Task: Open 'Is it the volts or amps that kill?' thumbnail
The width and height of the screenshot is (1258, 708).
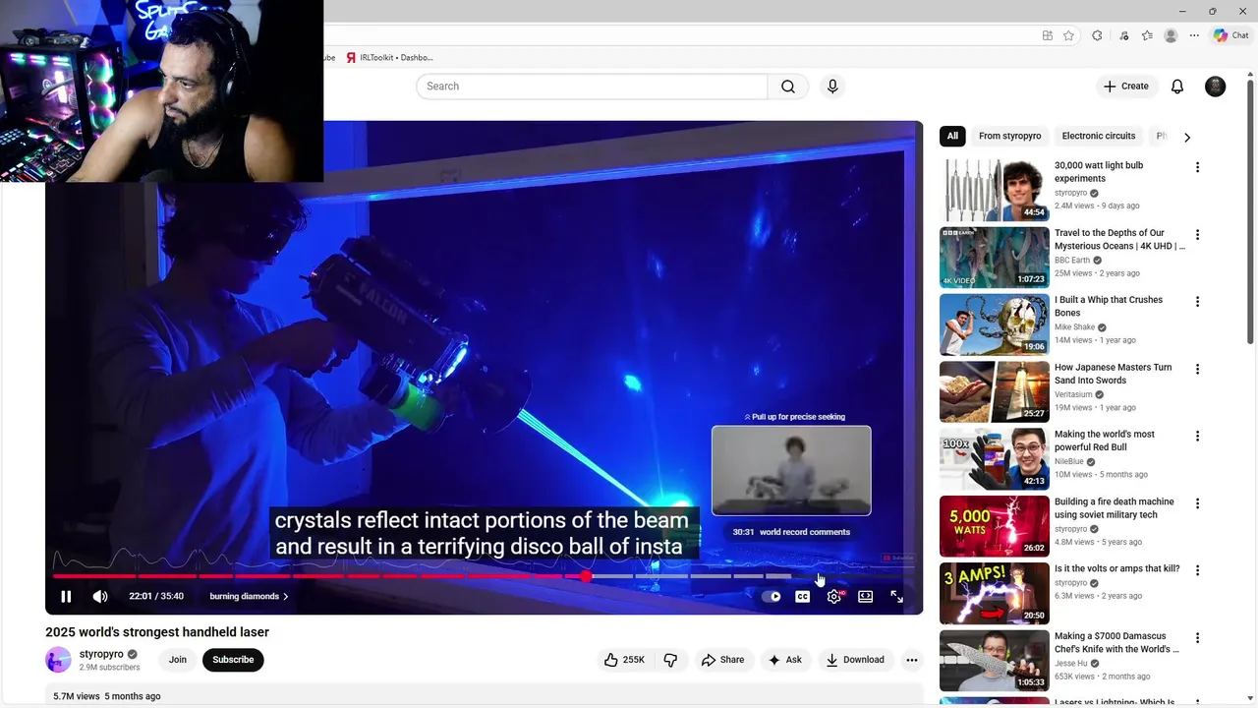Action: (995, 593)
